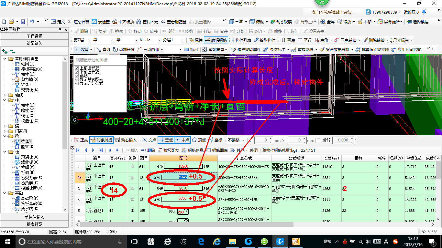
Task: Click 删除辅轴 delete auxiliary axis
Action: [374, 40]
